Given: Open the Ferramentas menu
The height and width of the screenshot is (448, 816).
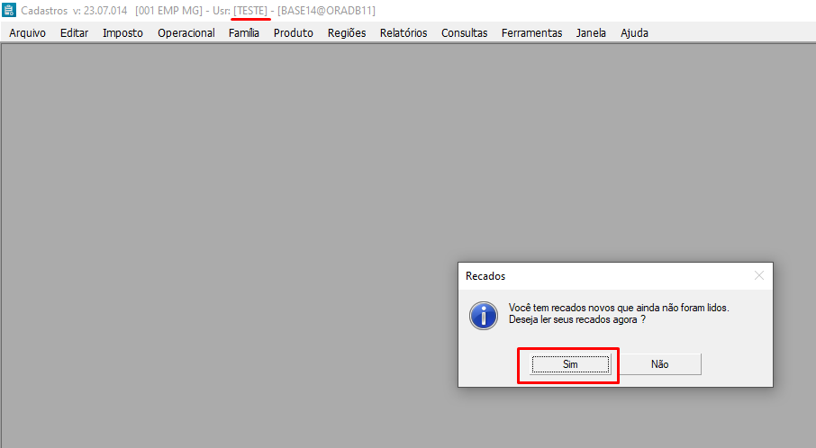Looking at the screenshot, I should tap(532, 32).
